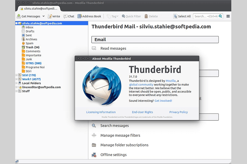Click the Delete trash can button
The height and width of the screenshot is (164, 247).
pos(151,16)
